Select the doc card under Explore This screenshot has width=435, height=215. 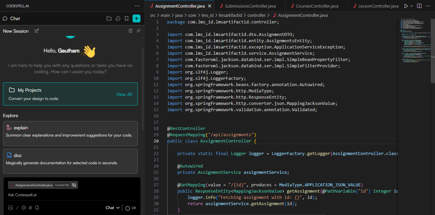[70, 161]
